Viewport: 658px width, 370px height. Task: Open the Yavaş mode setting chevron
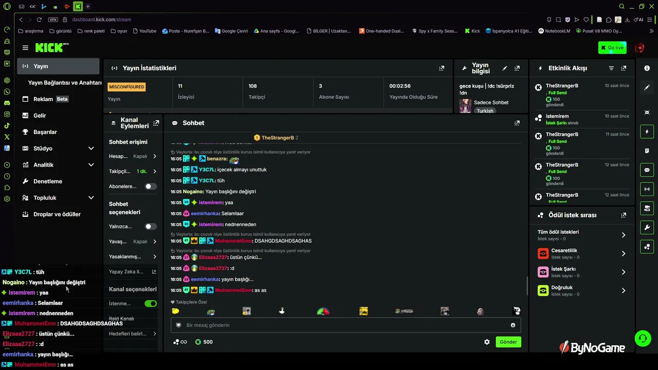pos(155,242)
